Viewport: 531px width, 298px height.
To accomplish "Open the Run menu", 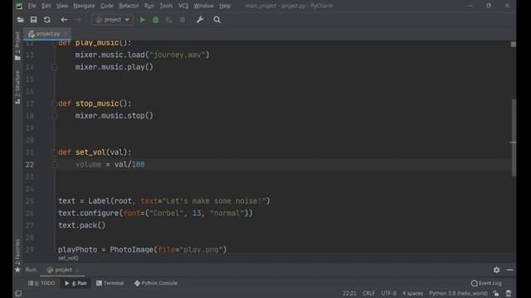I will (149, 6).
